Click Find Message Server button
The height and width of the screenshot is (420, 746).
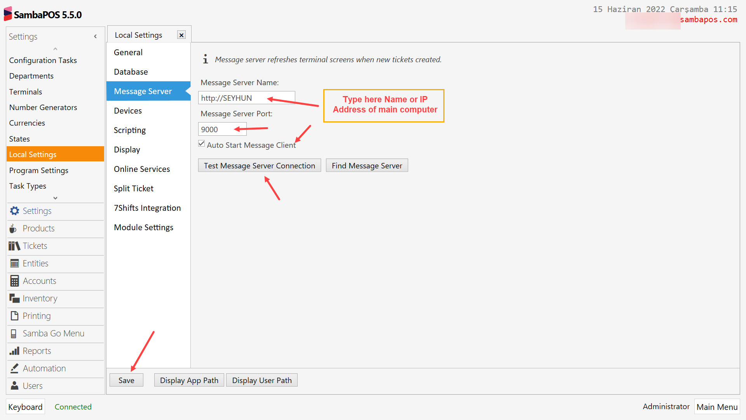366,166
